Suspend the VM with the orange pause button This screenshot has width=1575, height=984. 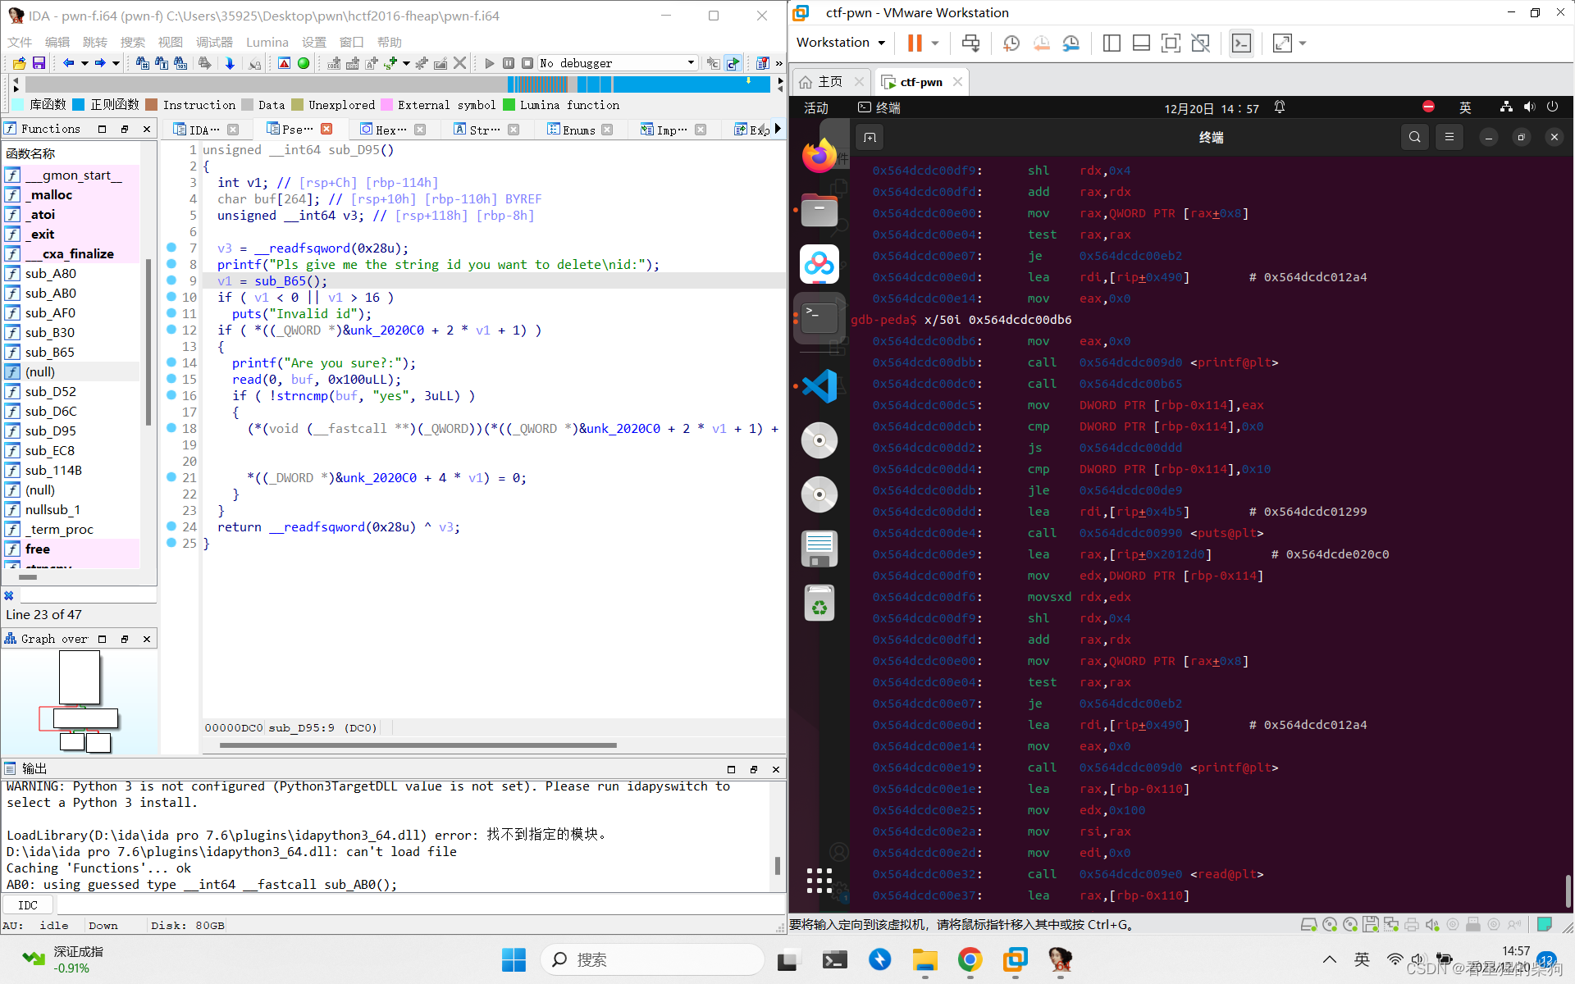click(x=915, y=43)
